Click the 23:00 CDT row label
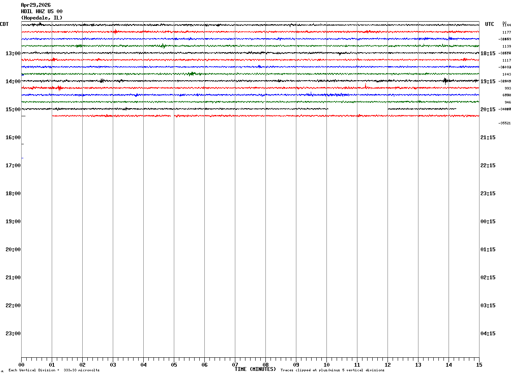Image resolution: width=513 pixels, height=376 pixels. point(13,334)
